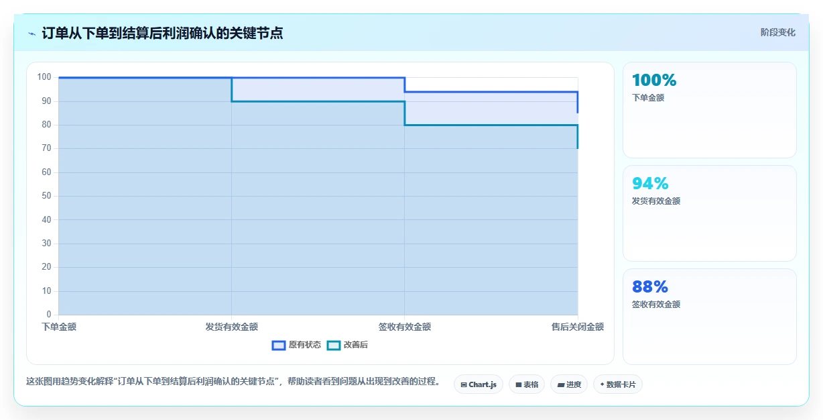Click the 阶段变化 label in header
823x420 pixels.
pyautogui.click(x=778, y=32)
